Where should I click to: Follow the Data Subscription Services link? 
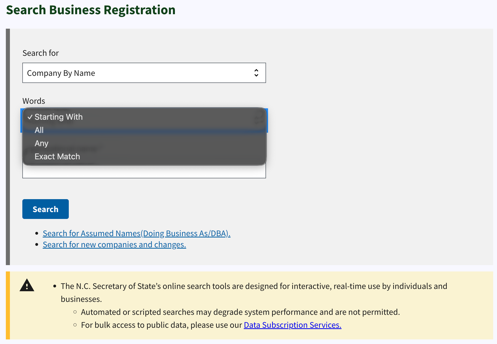pyautogui.click(x=292, y=325)
